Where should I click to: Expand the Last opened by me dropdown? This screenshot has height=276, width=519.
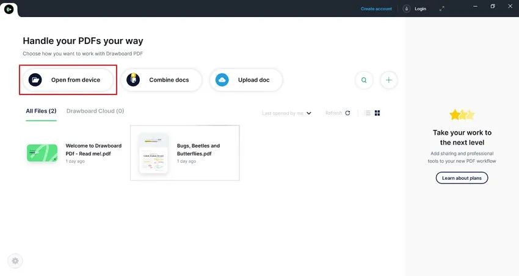pos(286,113)
